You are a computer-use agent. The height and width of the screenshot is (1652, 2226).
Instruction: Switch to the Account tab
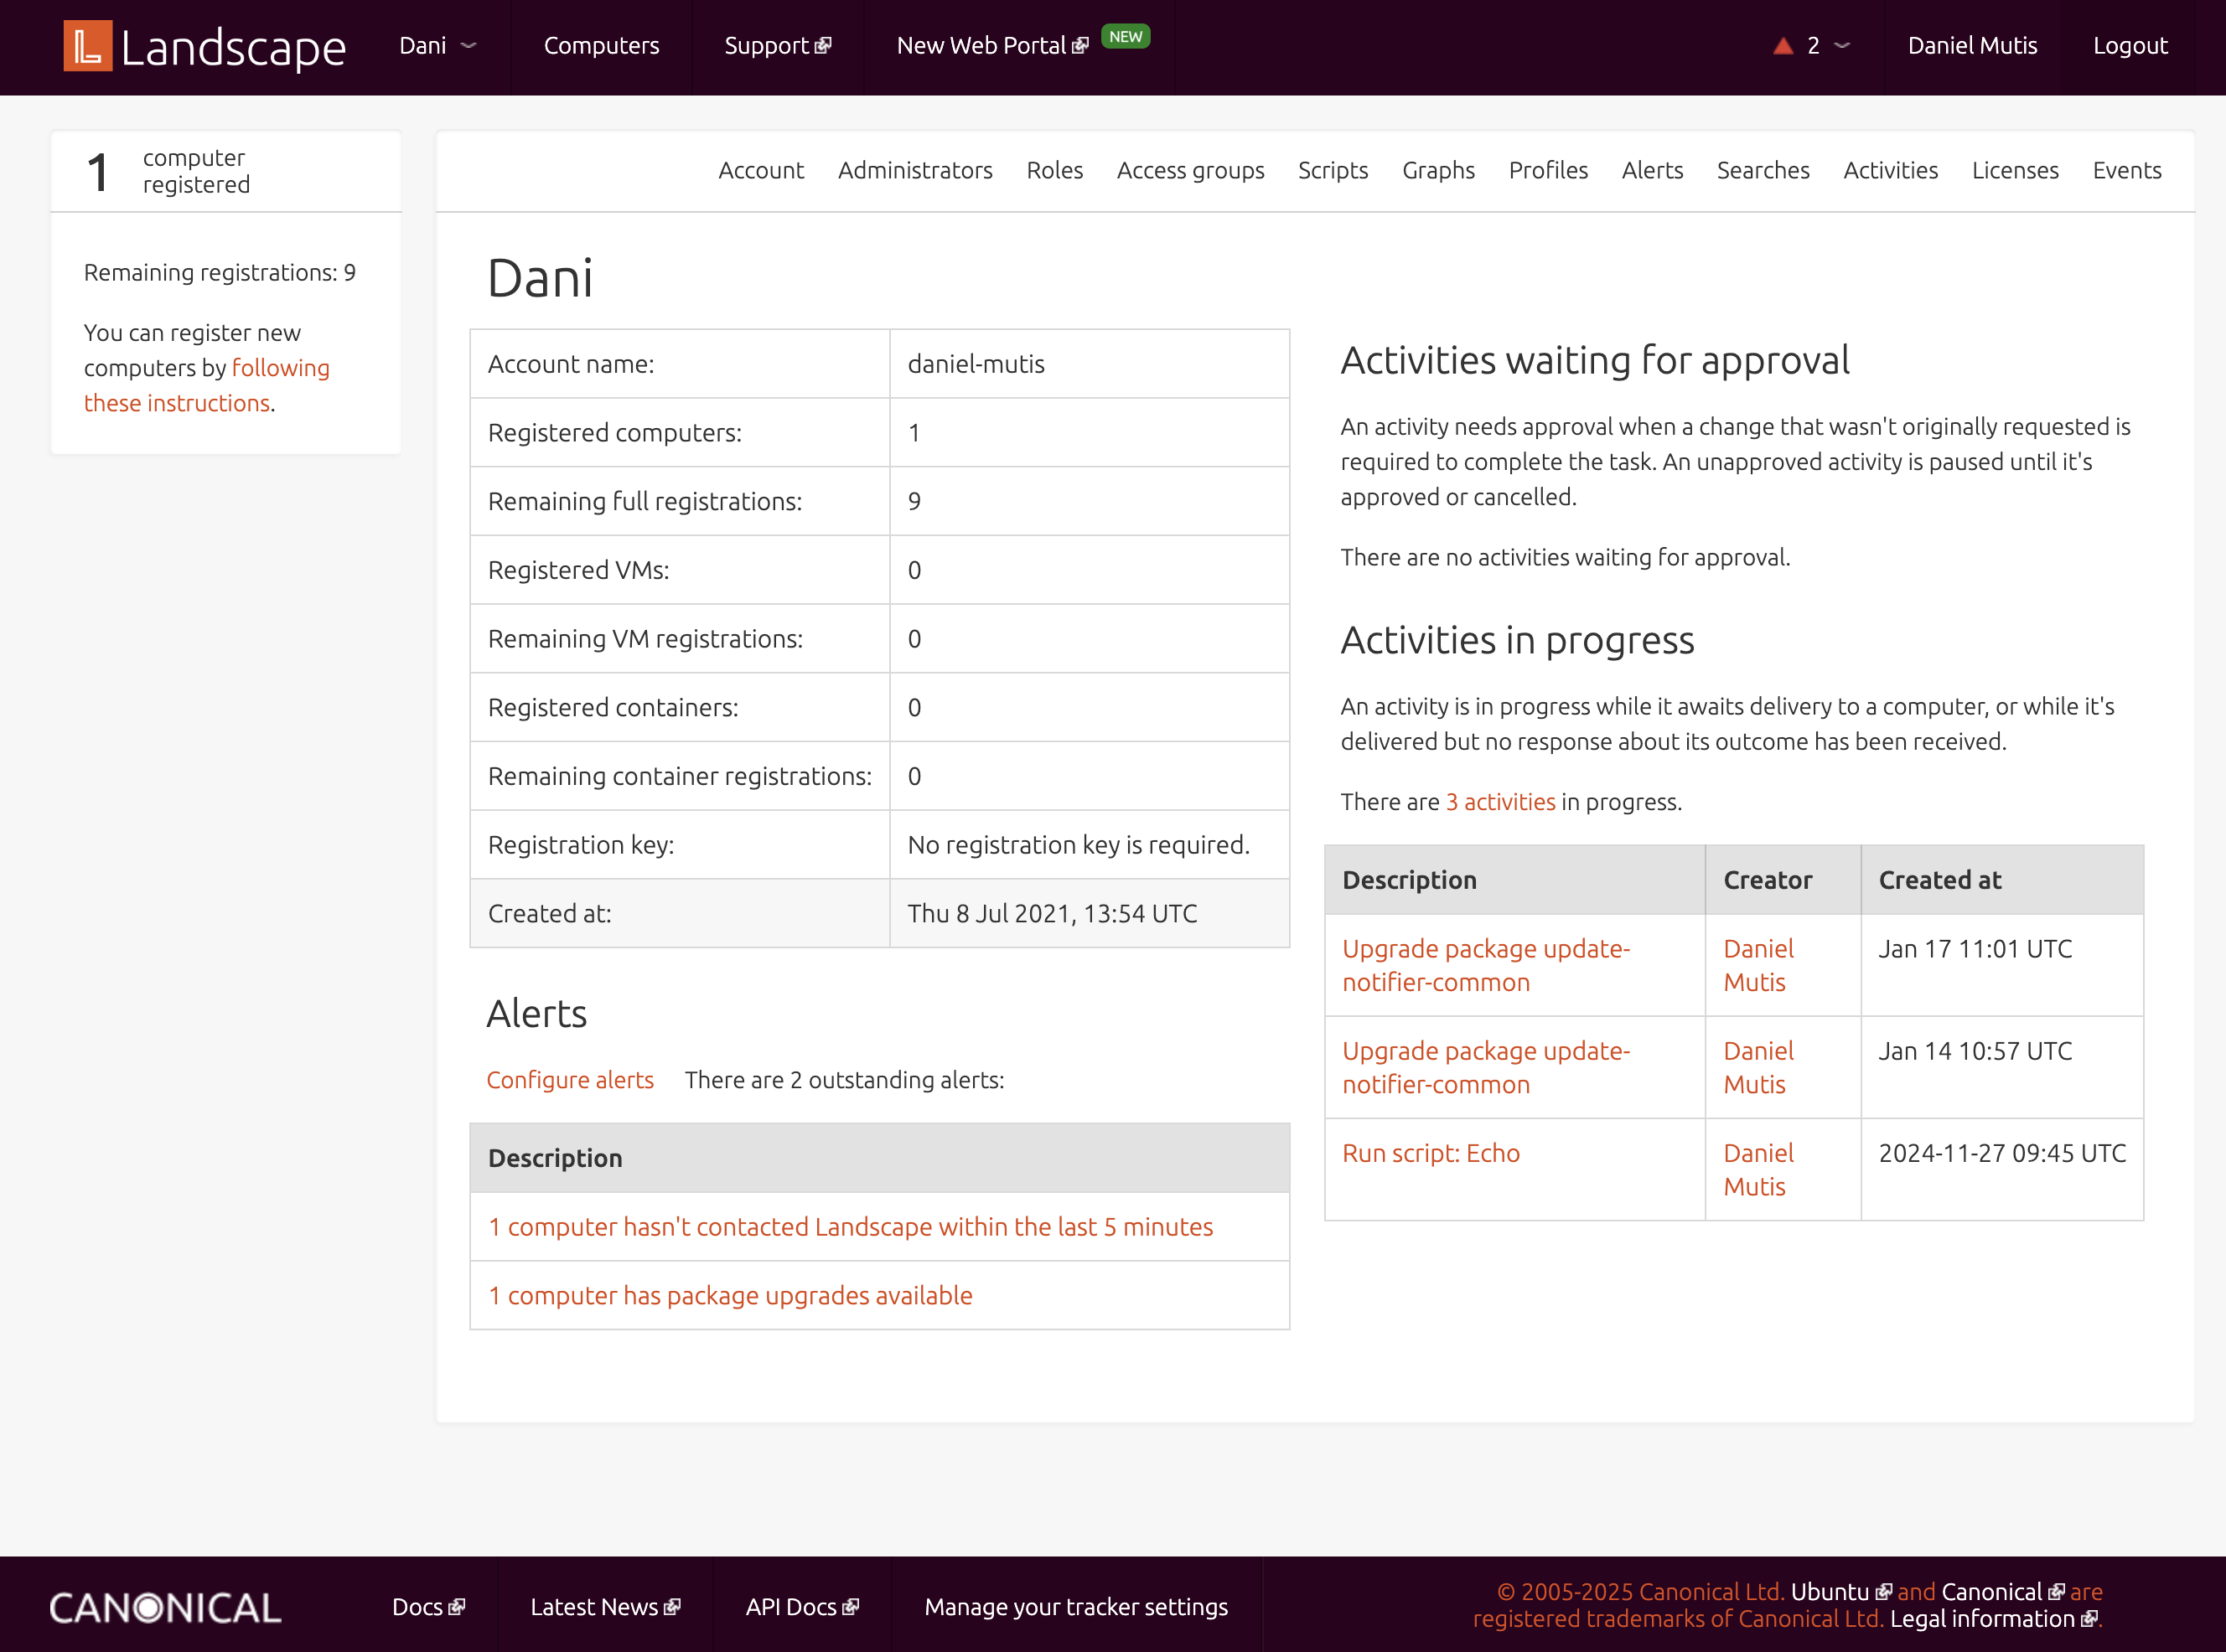coord(760,170)
